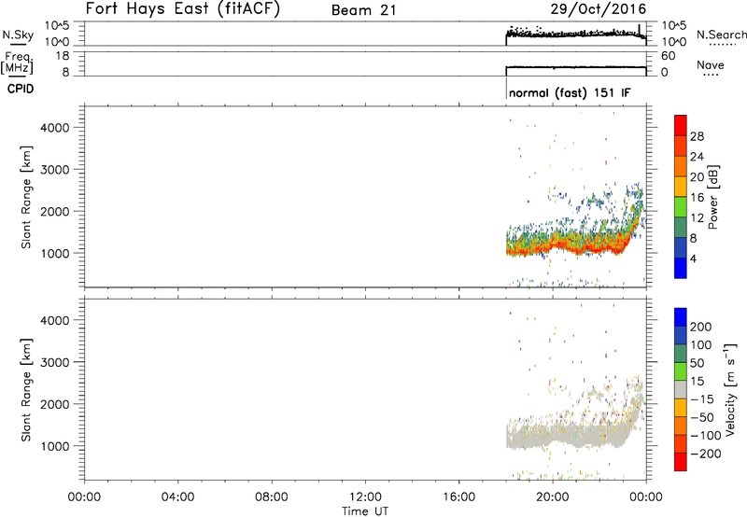The width and height of the screenshot is (747, 517).
Task: Click the "CPID" row label
Action: (x=21, y=89)
